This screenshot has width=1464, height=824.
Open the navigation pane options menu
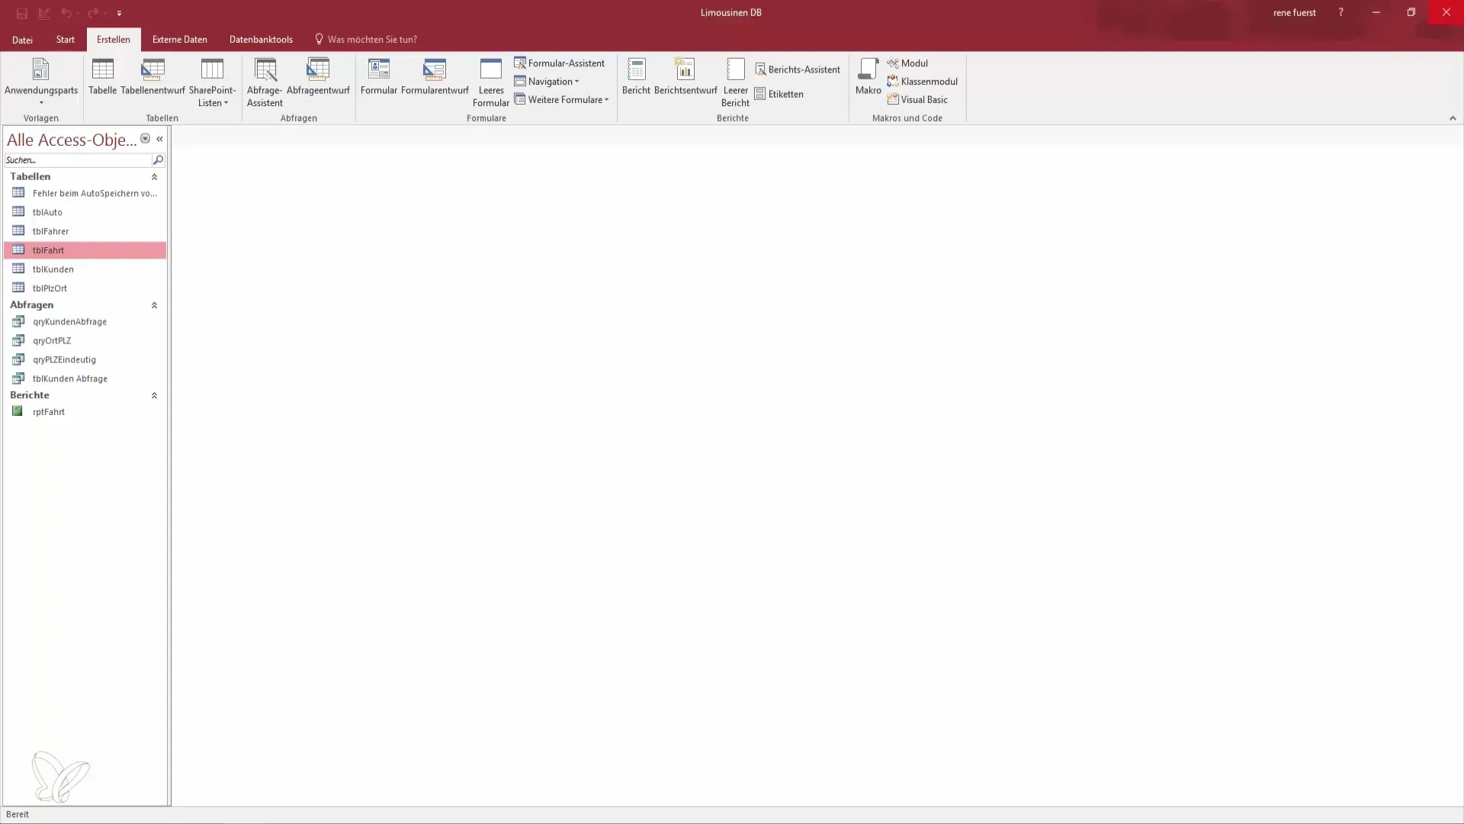(x=145, y=139)
